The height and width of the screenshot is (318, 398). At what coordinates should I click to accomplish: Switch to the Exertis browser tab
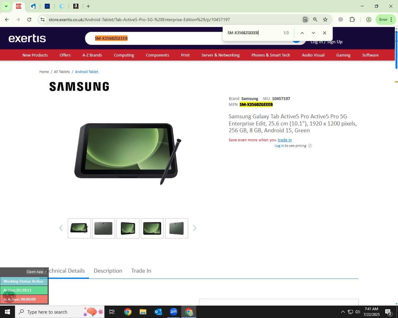click(x=19, y=6)
